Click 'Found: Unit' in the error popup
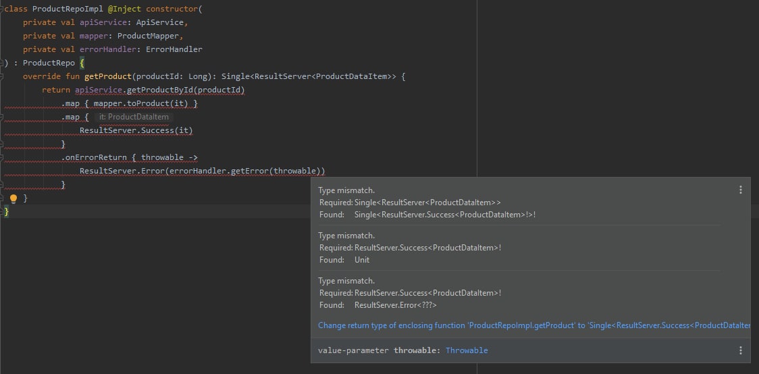Screen dimensions: 759x374 pyautogui.click(x=344, y=260)
